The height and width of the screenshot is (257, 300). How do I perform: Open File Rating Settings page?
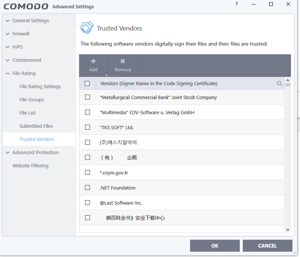click(40, 87)
